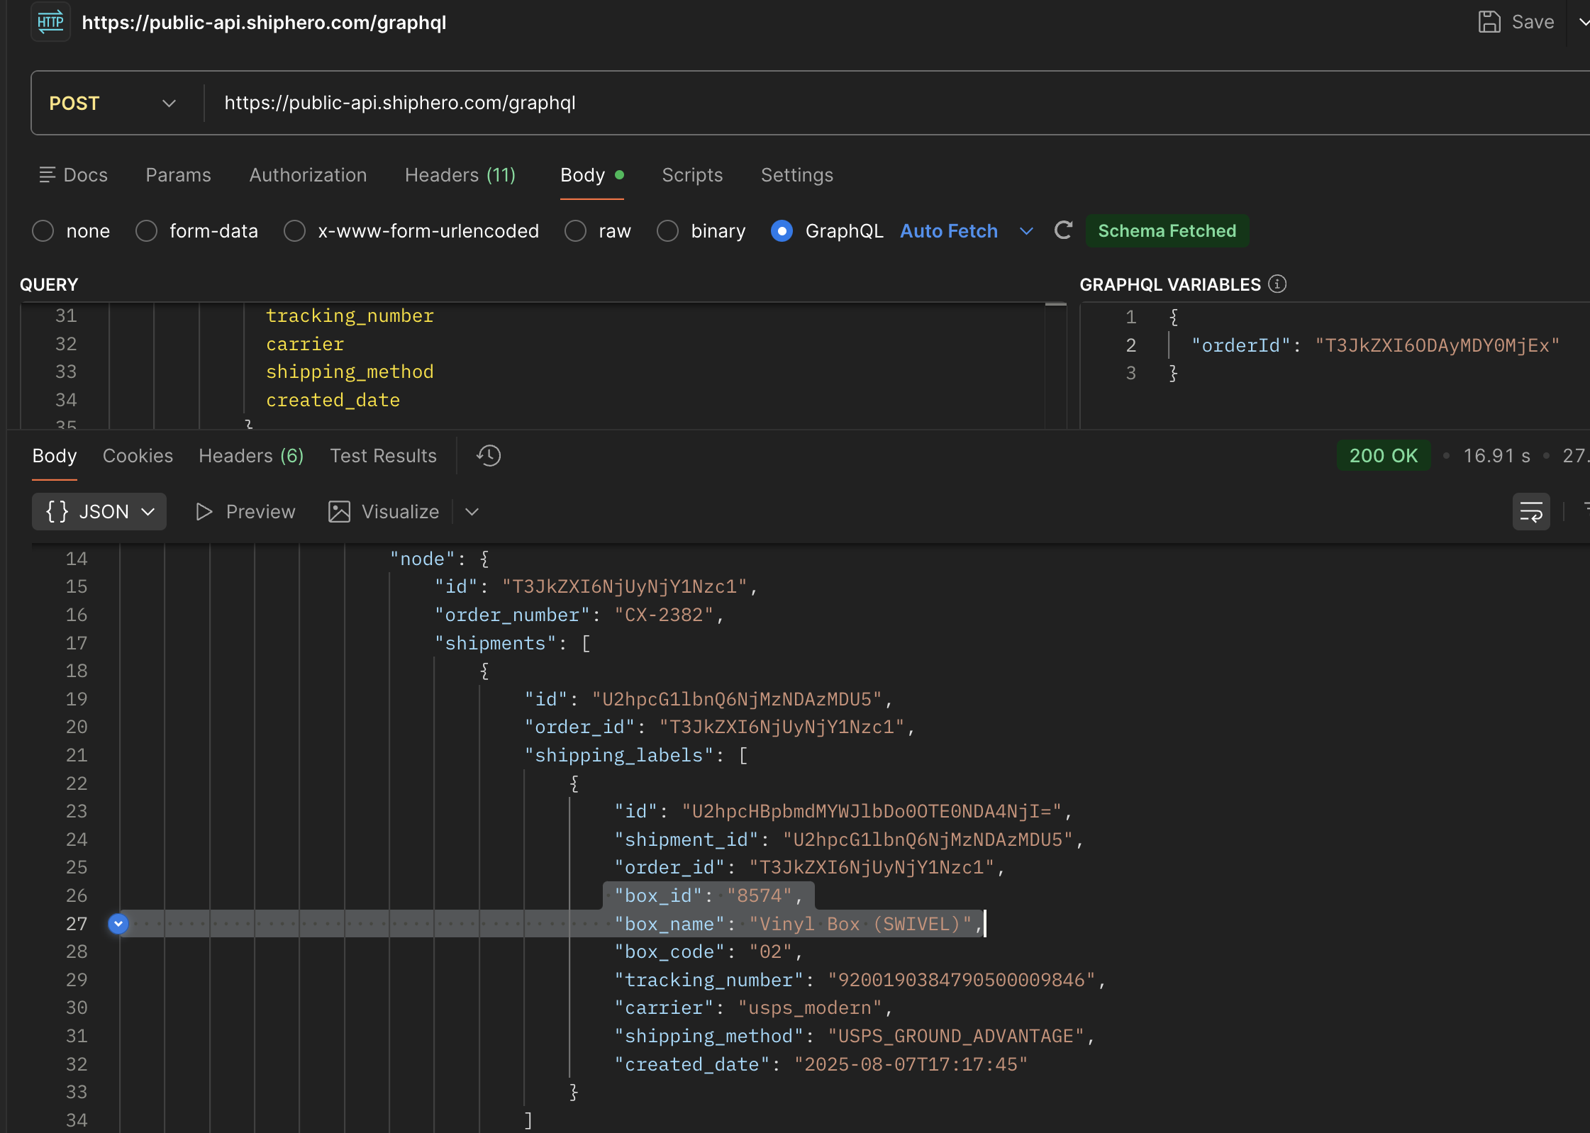This screenshot has height=1133, width=1590.
Task: Click the Auto Fetch link
Action: click(949, 230)
